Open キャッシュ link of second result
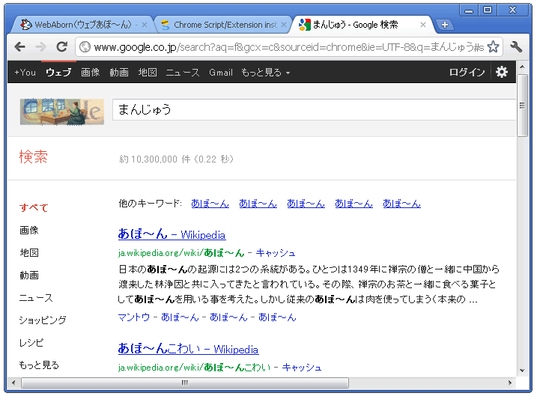The height and width of the screenshot is (396, 537). coord(302,368)
